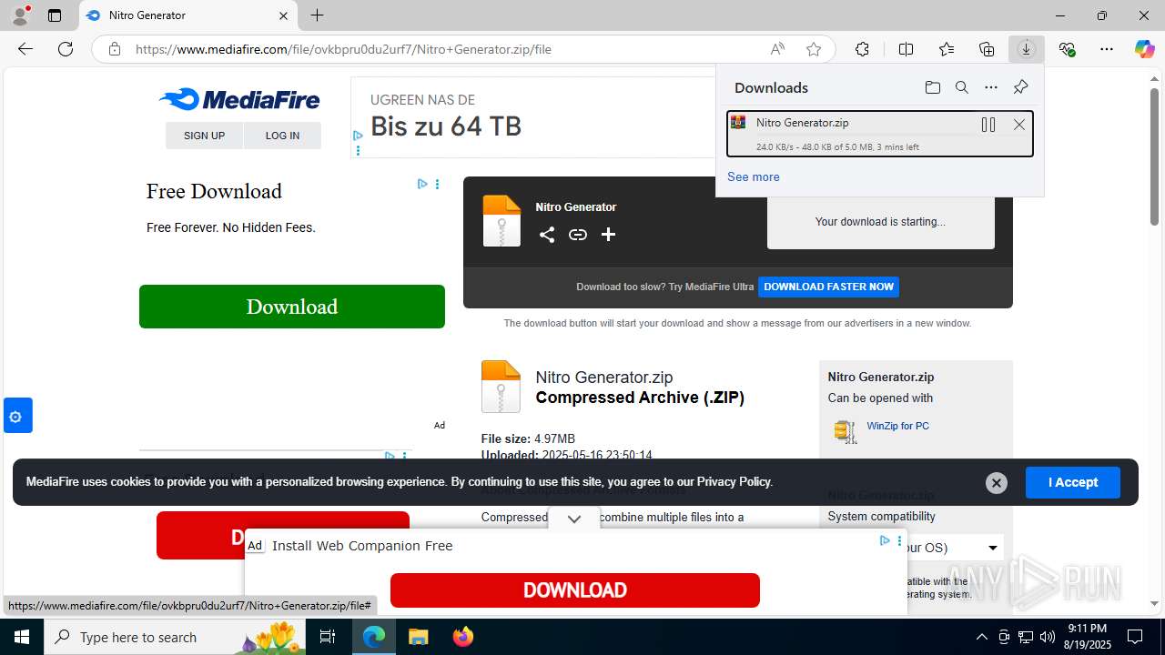This screenshot has width=1165, height=655.
Task: Open more options in Downloads panel
Action: coord(991,87)
